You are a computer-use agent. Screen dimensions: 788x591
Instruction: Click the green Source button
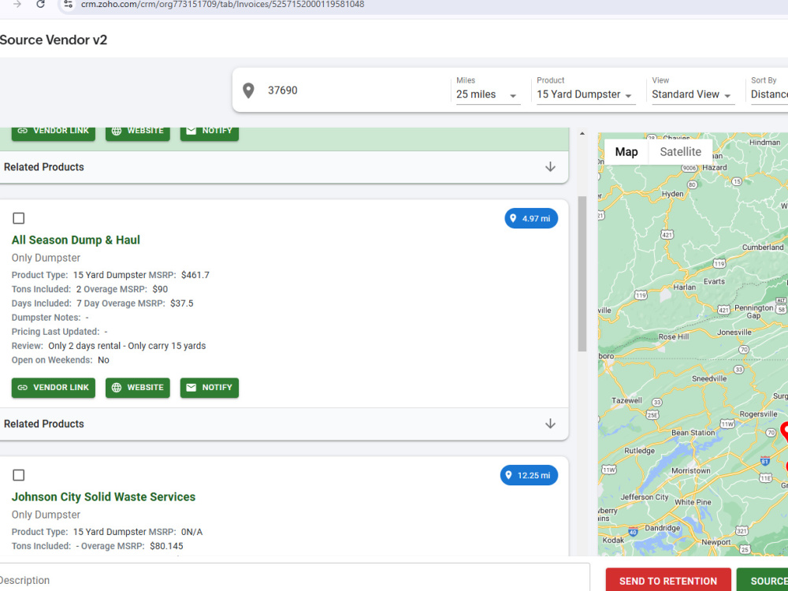(762, 580)
